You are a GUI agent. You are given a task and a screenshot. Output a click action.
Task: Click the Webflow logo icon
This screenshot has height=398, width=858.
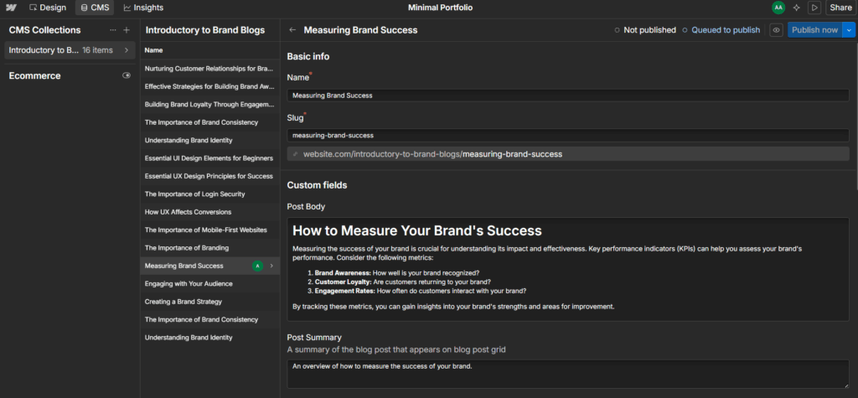tap(10, 8)
